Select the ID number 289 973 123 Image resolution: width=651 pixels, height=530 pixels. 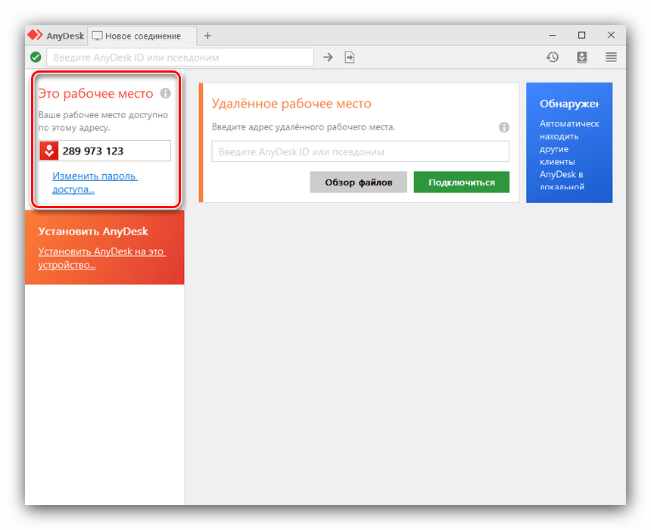[93, 151]
